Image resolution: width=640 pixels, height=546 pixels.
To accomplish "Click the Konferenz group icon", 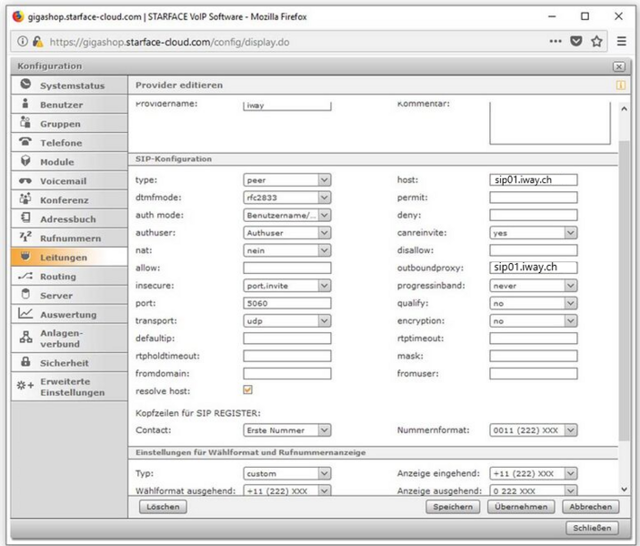I will [25, 199].
